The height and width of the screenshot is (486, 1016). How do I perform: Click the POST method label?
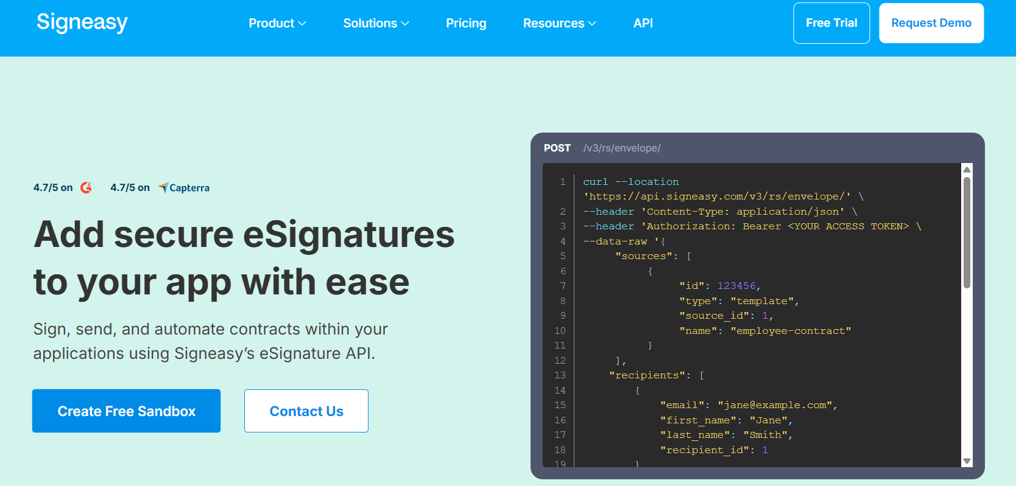557,148
